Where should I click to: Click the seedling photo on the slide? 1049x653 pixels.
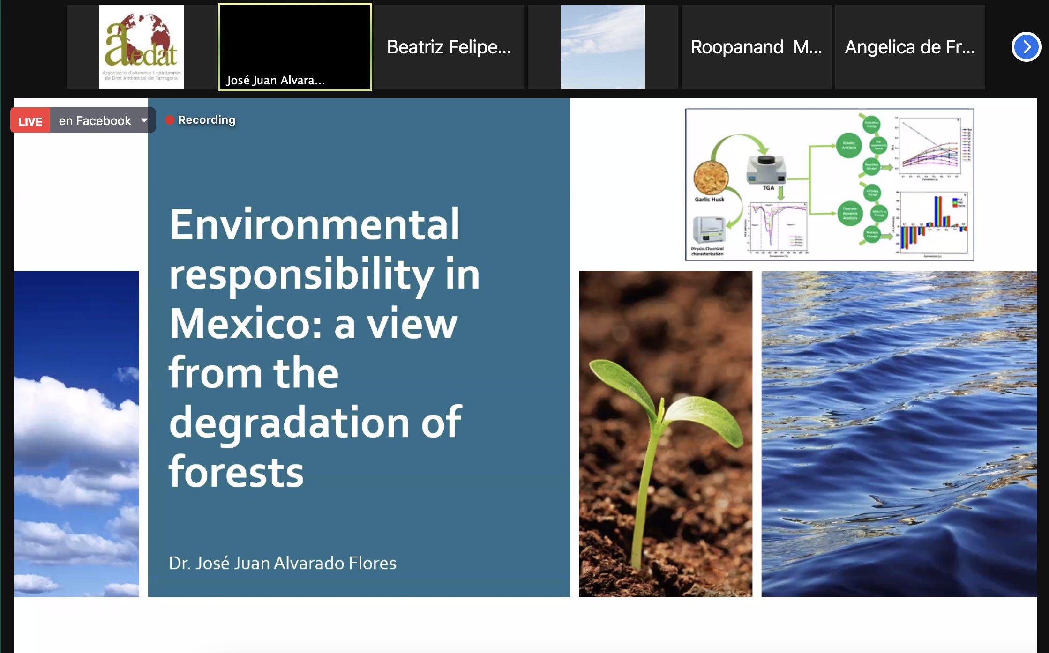[x=665, y=433]
